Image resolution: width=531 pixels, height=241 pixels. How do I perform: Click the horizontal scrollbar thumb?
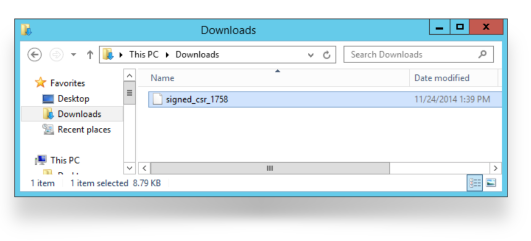pos(270,168)
